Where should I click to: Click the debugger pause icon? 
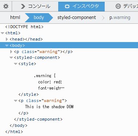coord(118,6)
